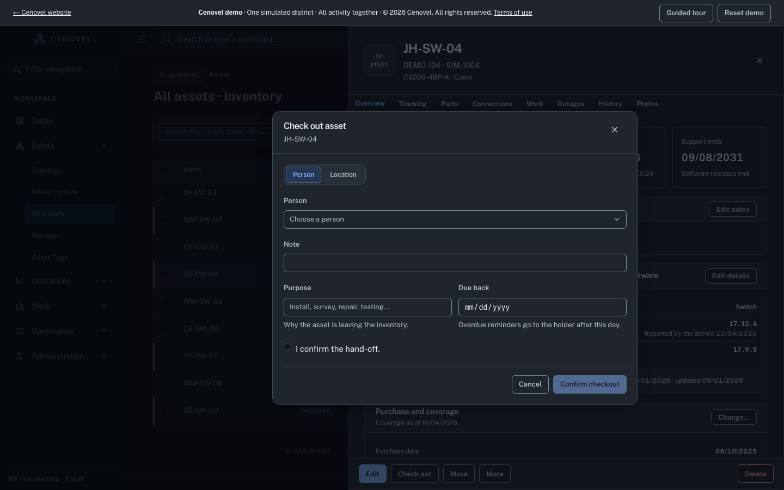Close the Check out asset dialog

615,130
